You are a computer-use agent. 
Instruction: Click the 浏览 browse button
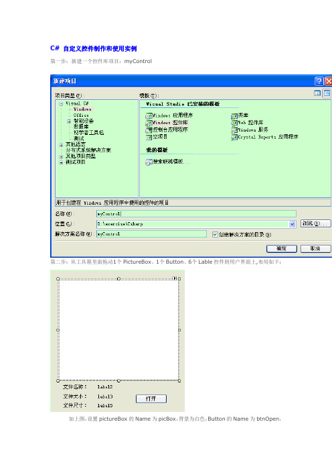(315, 223)
